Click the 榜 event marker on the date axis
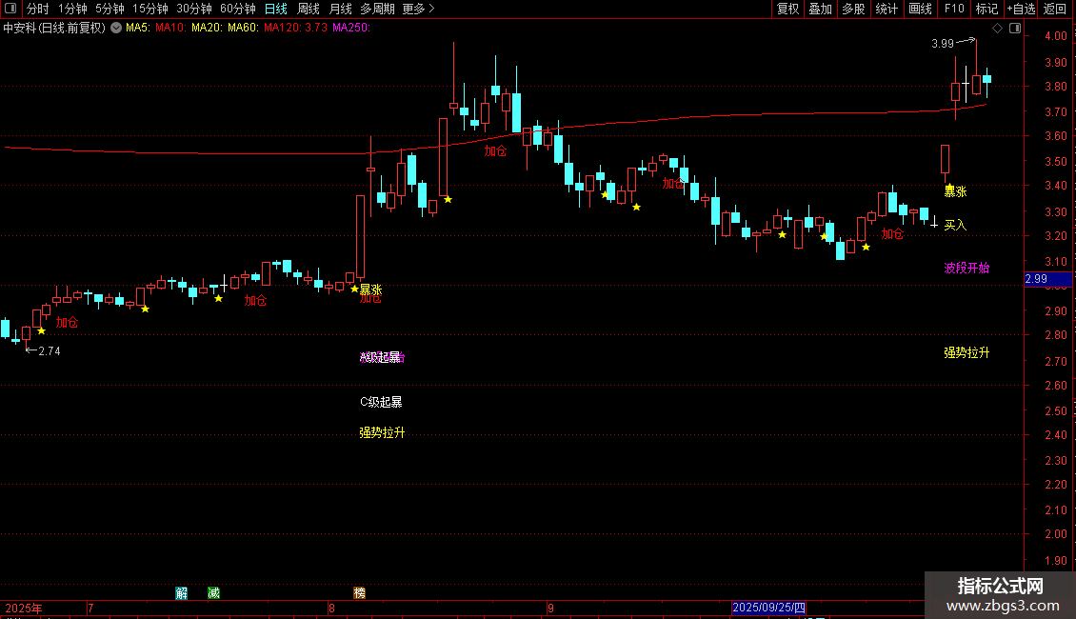 (x=359, y=593)
